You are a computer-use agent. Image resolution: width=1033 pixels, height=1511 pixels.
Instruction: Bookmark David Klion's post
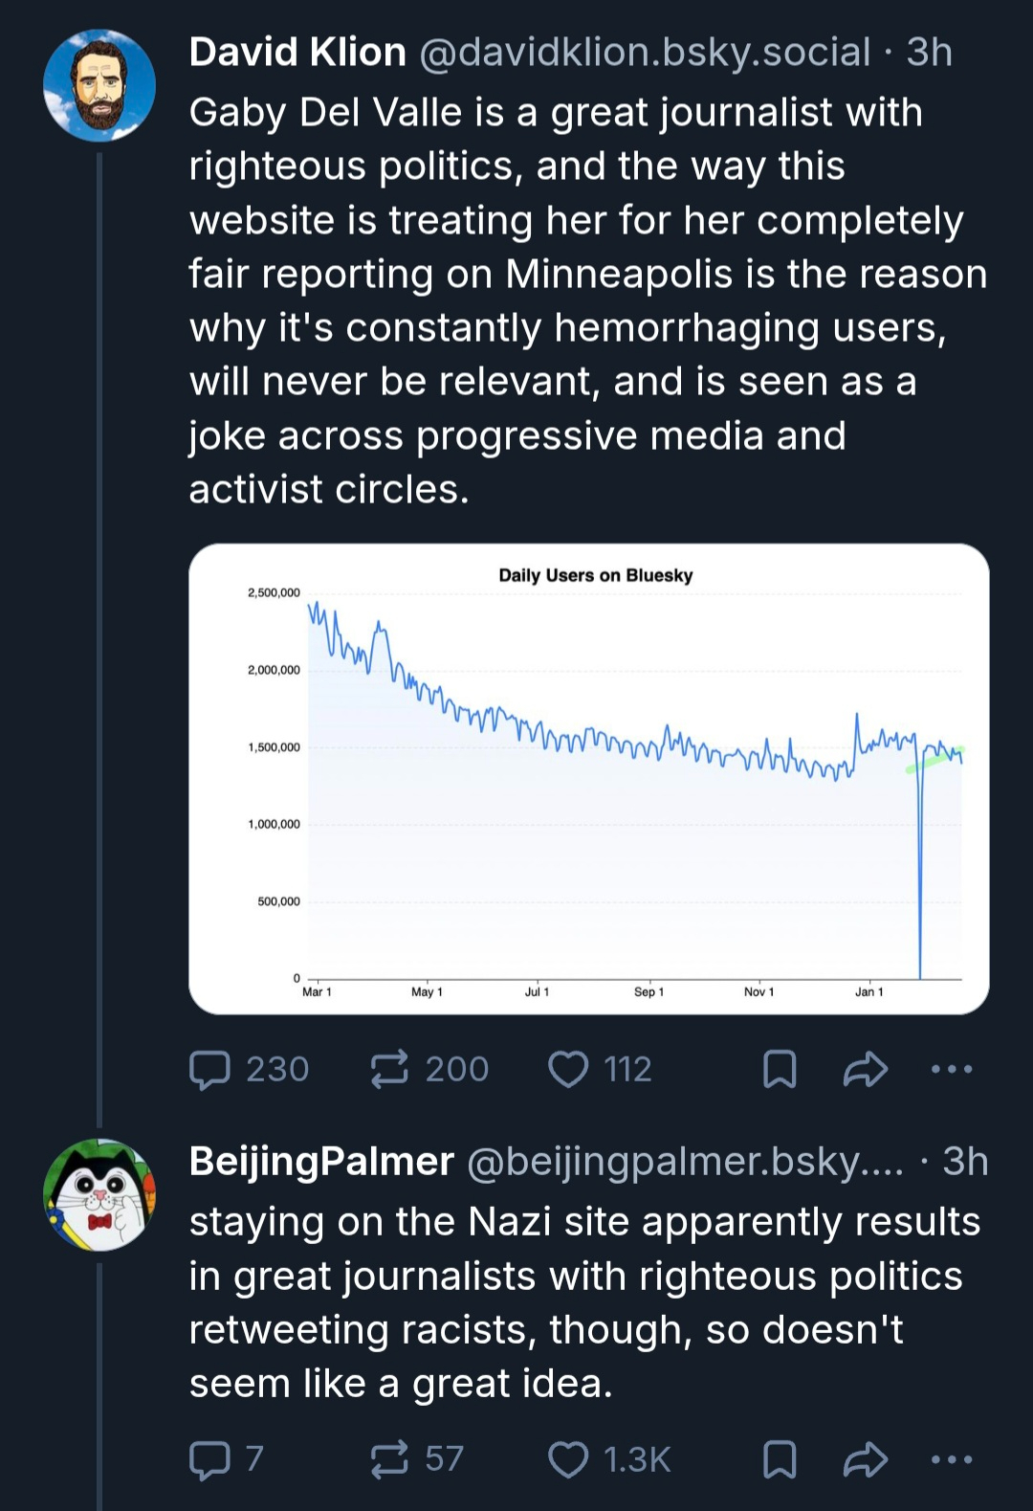(780, 1069)
